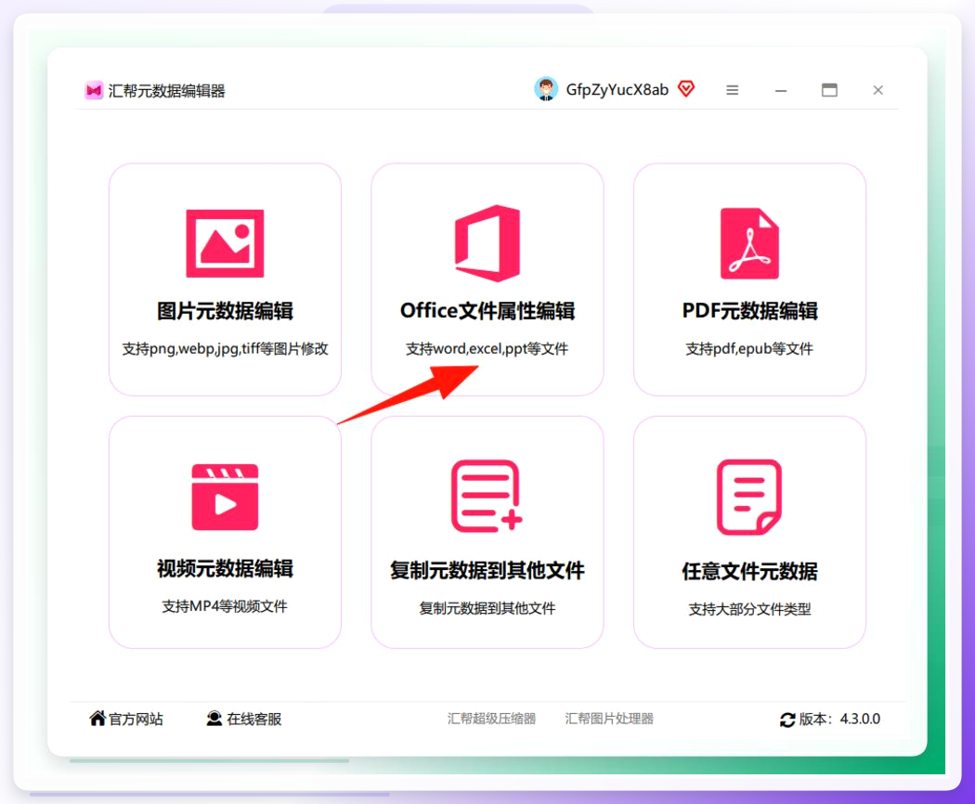This screenshot has width=975, height=804.
Task: Open the video clapperboard icon
Action: pos(225,497)
